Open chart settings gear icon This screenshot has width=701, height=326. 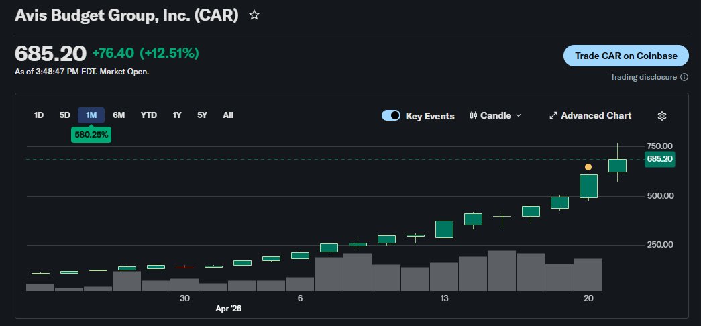click(662, 116)
